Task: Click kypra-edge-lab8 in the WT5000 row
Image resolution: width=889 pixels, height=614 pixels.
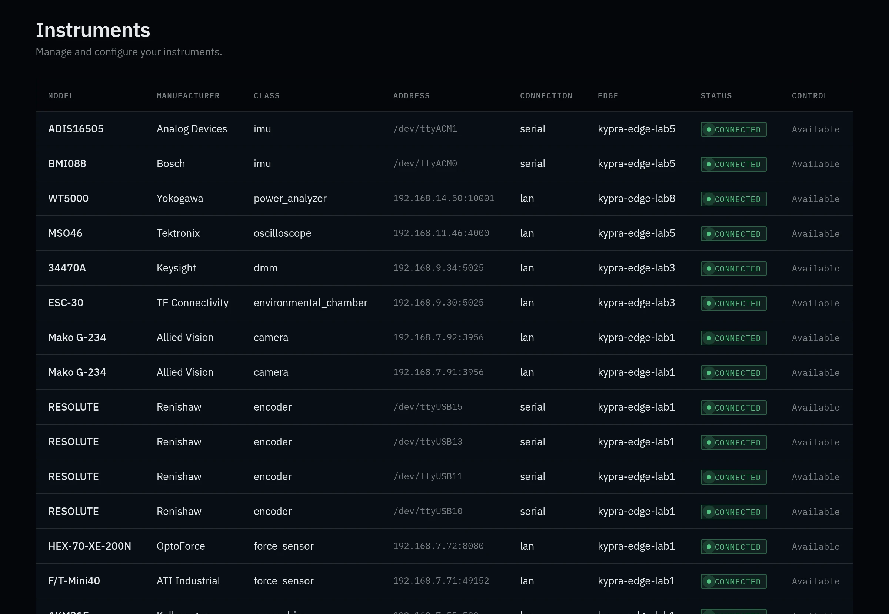Action: click(x=636, y=199)
